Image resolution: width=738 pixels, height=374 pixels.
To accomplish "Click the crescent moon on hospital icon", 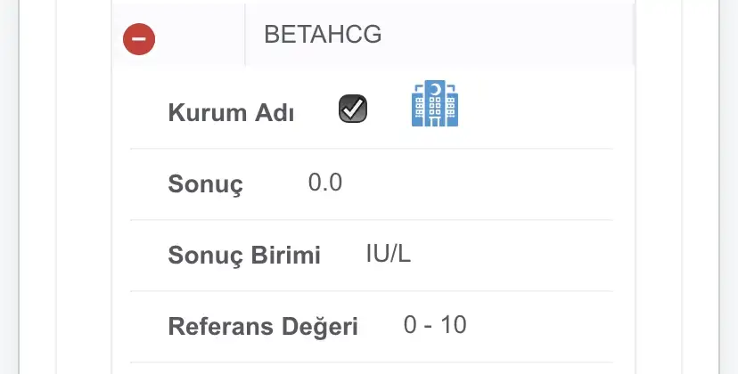I will coord(435,90).
